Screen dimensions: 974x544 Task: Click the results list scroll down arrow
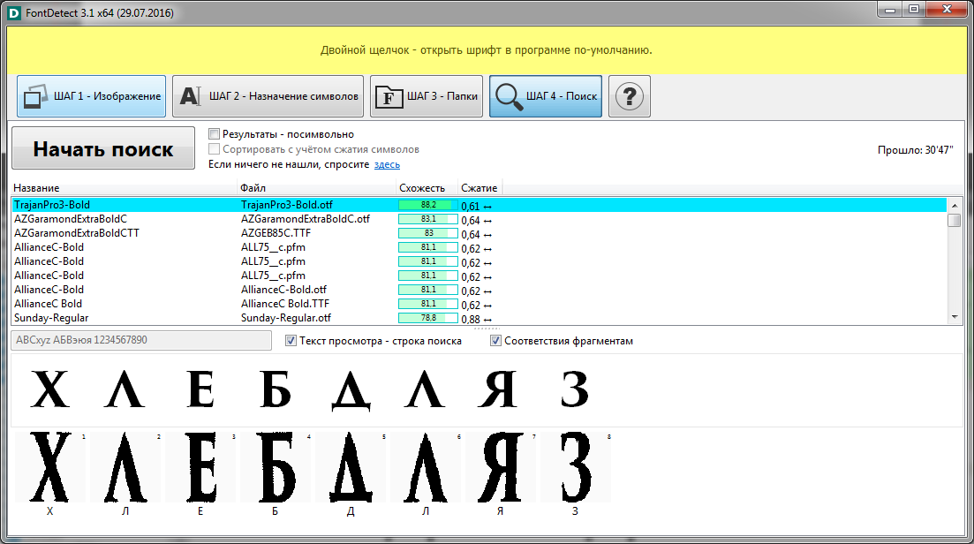[955, 317]
